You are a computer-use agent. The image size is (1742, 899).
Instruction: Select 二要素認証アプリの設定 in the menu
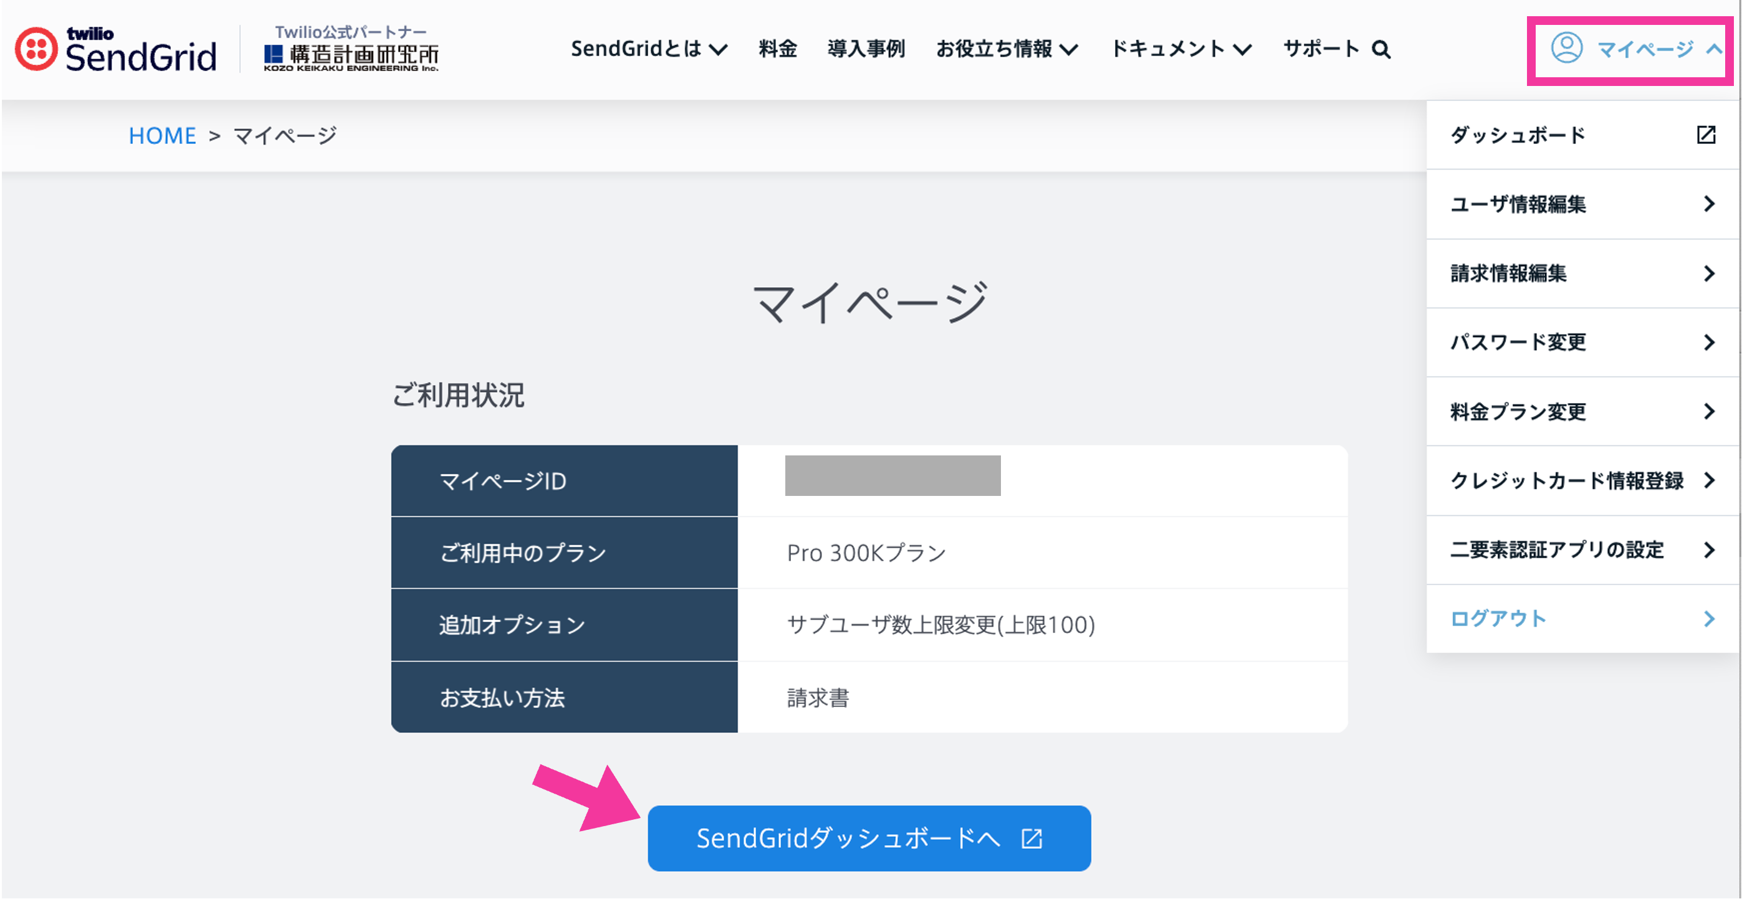point(1583,549)
